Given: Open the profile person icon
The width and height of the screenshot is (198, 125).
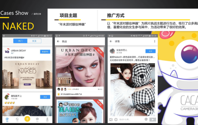Looking at the screenshot, I should [47, 119].
